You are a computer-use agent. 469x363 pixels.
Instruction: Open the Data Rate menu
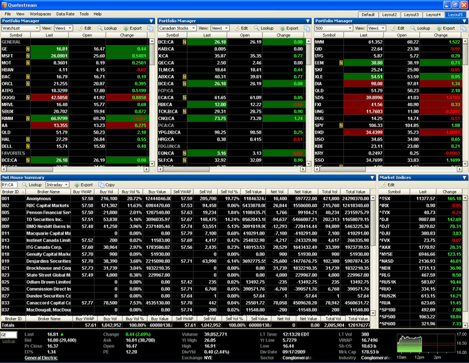pos(65,14)
